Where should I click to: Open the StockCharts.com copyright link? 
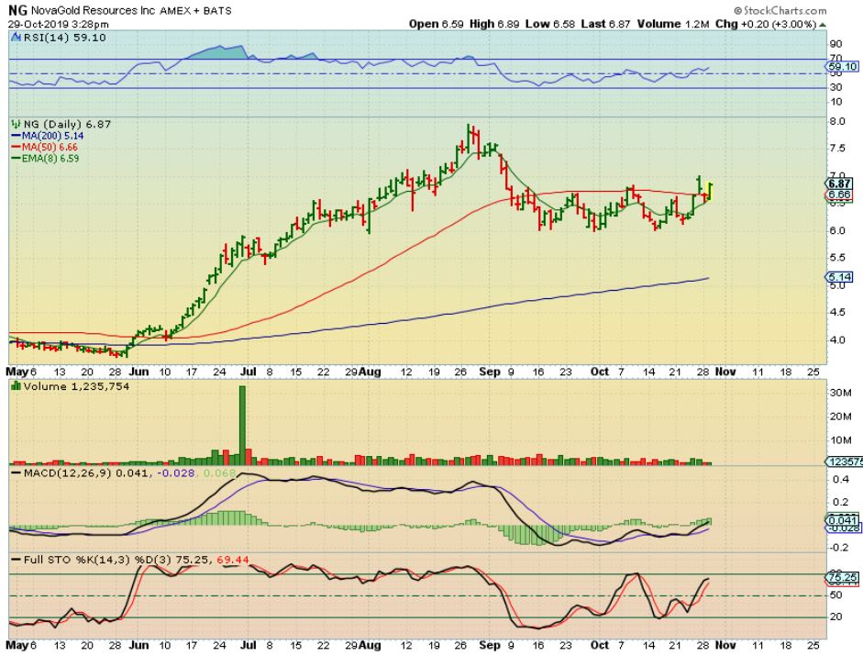click(x=780, y=10)
